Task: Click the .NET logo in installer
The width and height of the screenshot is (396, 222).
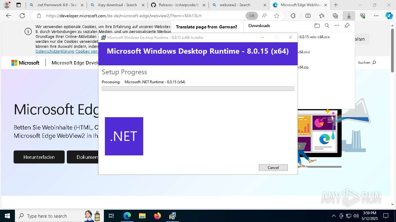Action: (x=124, y=136)
